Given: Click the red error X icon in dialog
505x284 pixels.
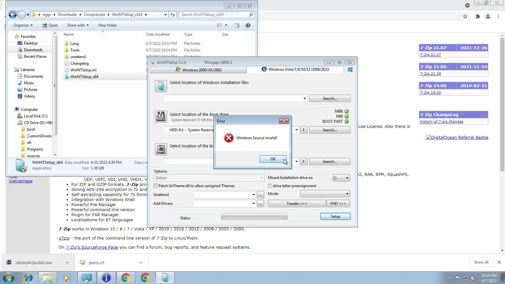Looking at the screenshot, I should [229, 138].
